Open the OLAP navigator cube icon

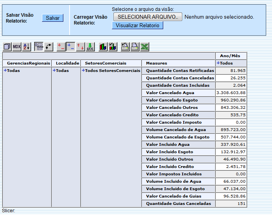click(x=7, y=47)
